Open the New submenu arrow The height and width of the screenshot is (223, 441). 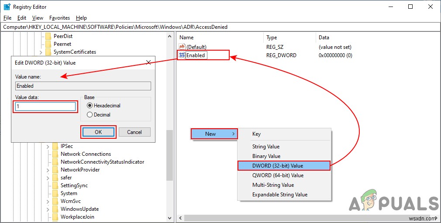234,134
